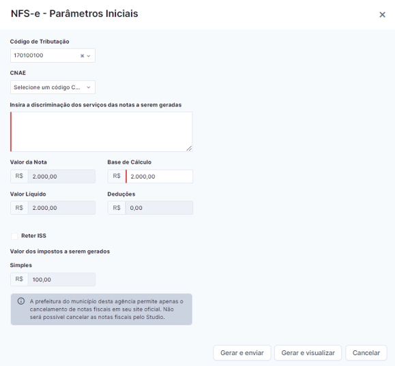
Task: Select the Valor da Nota field
Action: pyautogui.click(x=61, y=177)
